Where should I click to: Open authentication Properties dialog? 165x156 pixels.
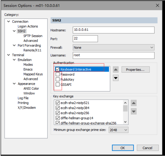click(135, 69)
